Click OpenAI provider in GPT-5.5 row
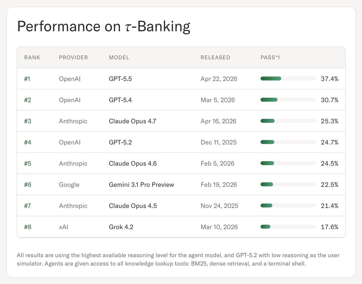 (70, 79)
